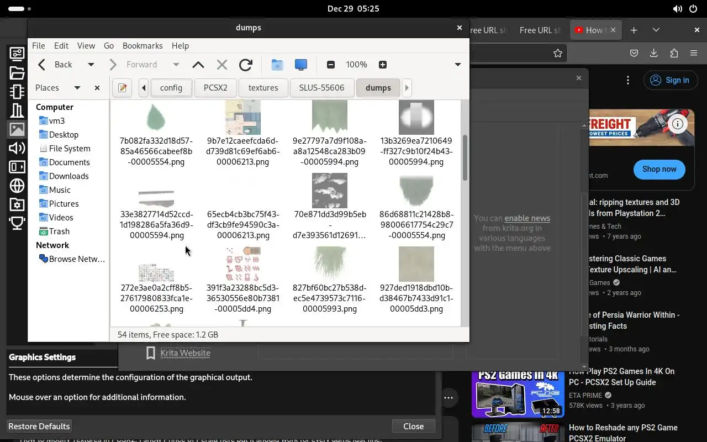Close the Places side pane

[x=97, y=88]
